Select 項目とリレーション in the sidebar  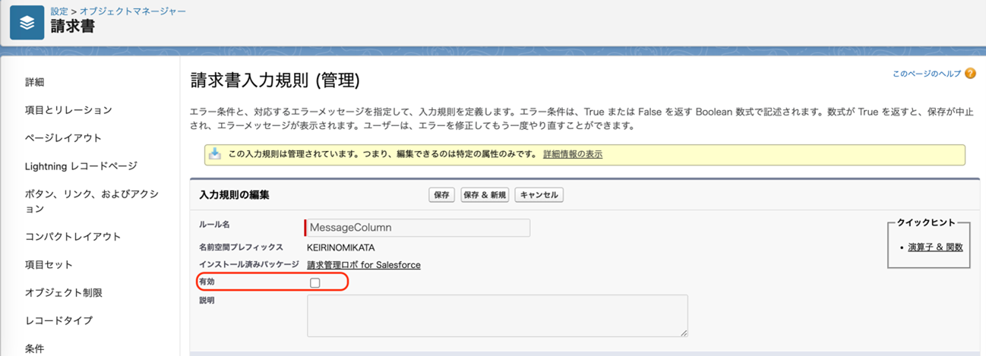[68, 110]
